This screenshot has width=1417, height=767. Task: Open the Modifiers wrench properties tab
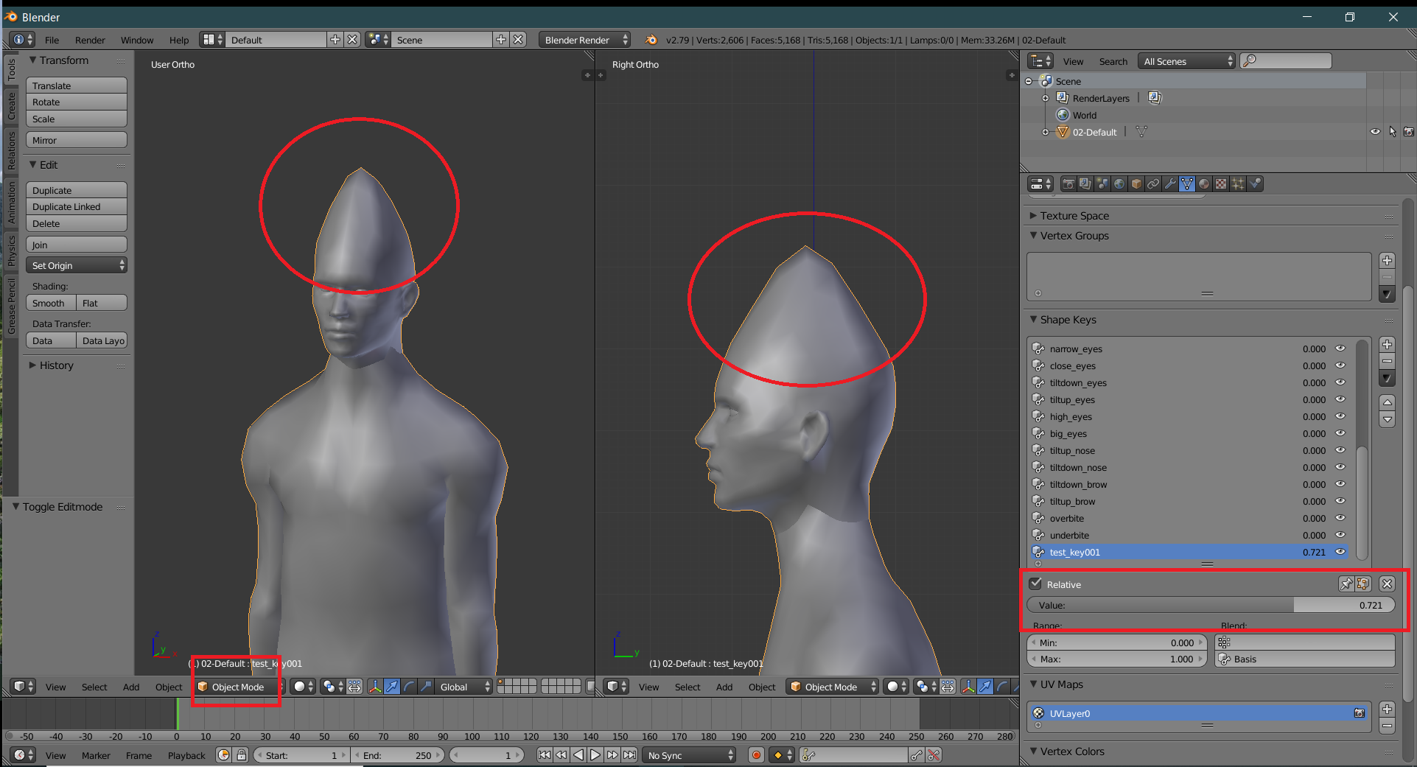click(x=1170, y=184)
